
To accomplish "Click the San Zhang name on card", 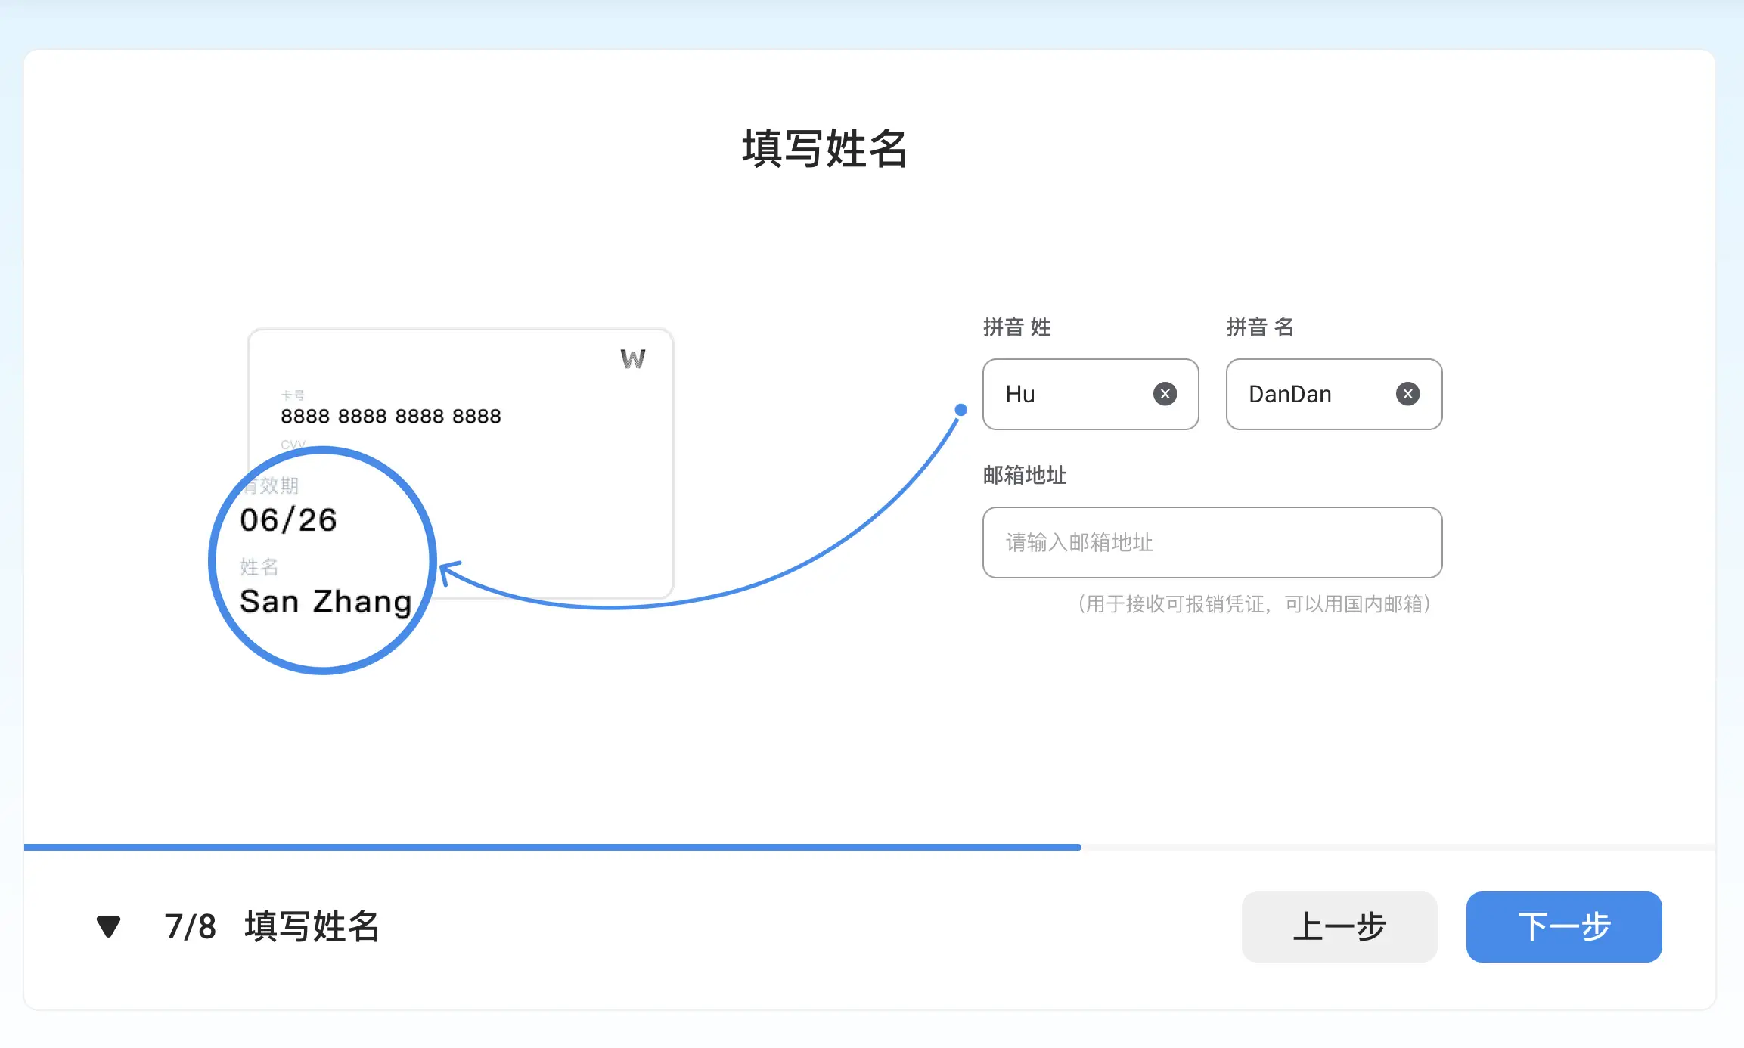I will point(326,602).
